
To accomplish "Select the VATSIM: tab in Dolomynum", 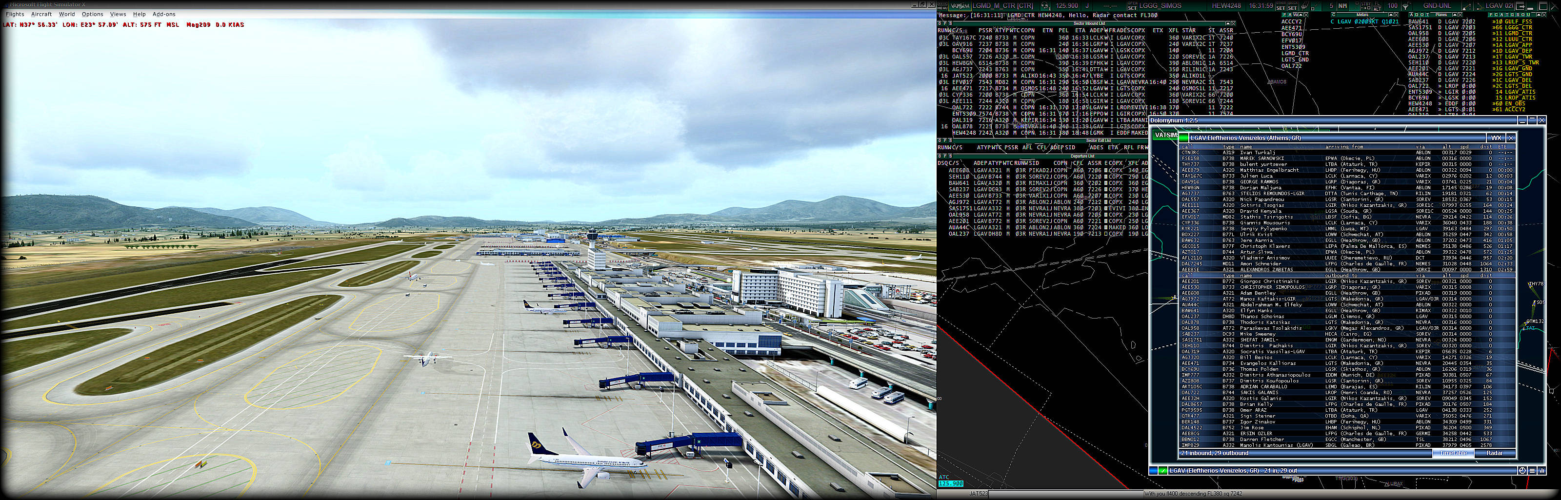I will pyautogui.click(x=1166, y=135).
